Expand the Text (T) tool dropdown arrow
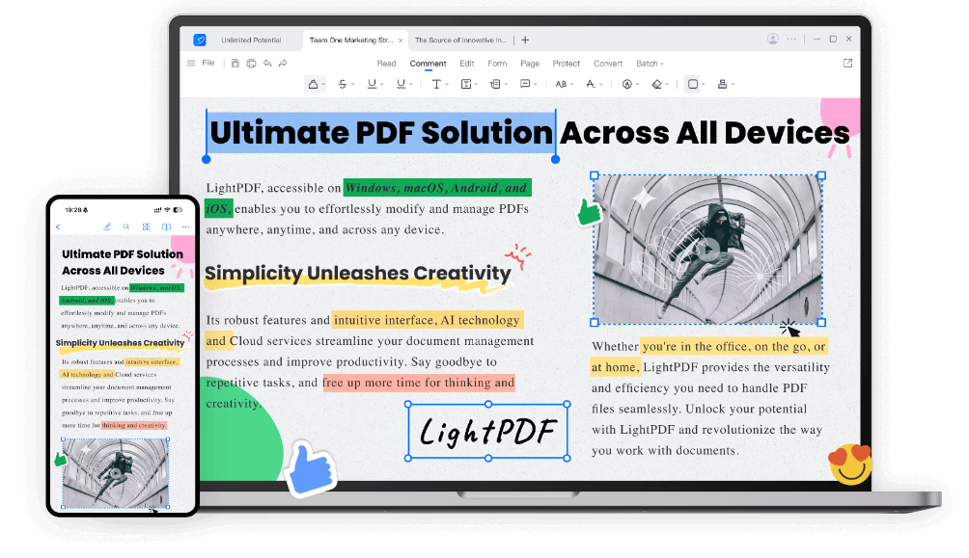The height and width of the screenshot is (558, 969). click(x=447, y=85)
